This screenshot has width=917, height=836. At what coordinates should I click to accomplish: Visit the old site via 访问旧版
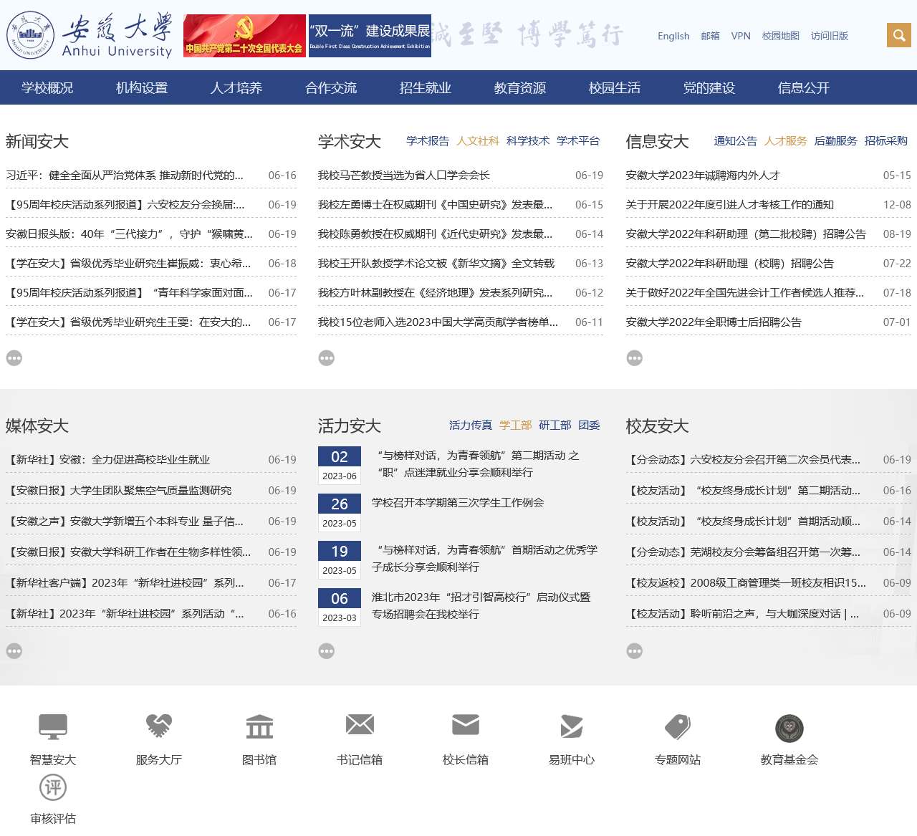pos(829,36)
